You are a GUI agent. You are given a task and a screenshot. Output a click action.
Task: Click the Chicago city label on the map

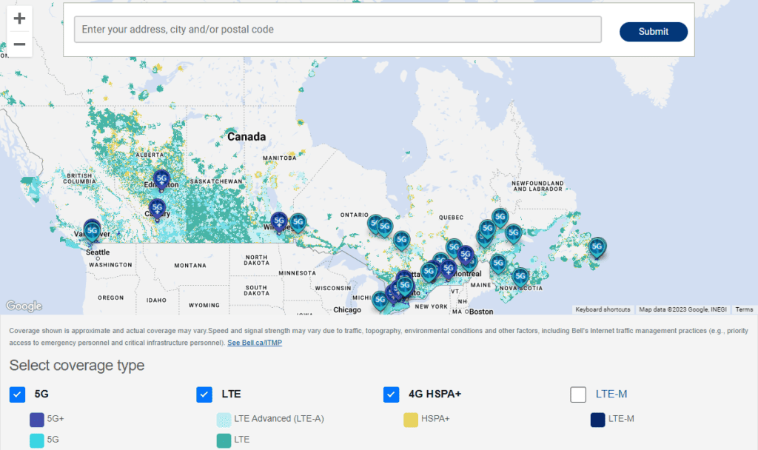point(347,310)
